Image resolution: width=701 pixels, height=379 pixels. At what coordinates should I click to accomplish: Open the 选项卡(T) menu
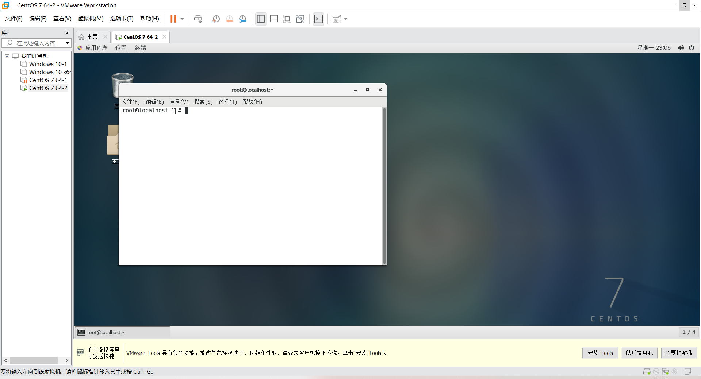point(122,19)
